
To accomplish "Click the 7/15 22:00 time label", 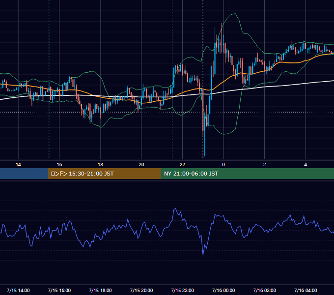I will 183,290.
